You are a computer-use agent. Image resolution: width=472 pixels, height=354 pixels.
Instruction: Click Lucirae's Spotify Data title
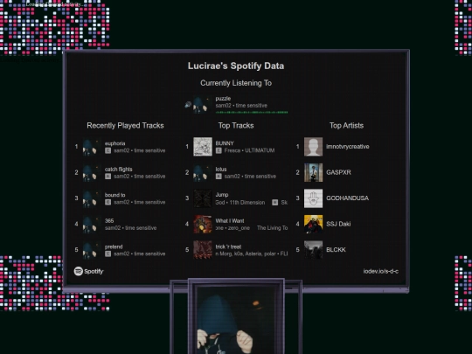click(x=236, y=66)
